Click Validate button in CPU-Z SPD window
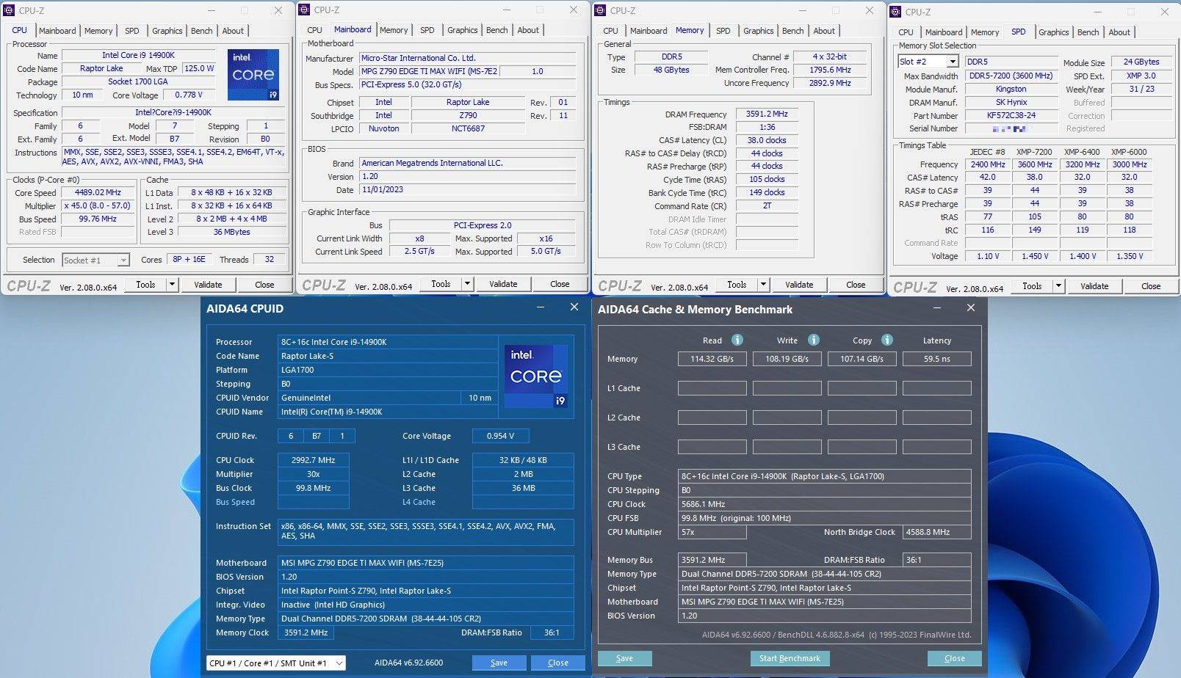Viewport: 1181px width, 678px height. point(1094,286)
